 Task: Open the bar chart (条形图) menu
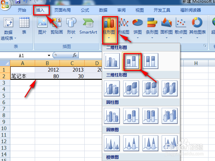click(x=152, y=28)
